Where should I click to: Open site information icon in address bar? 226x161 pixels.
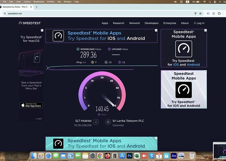click(5, 14)
